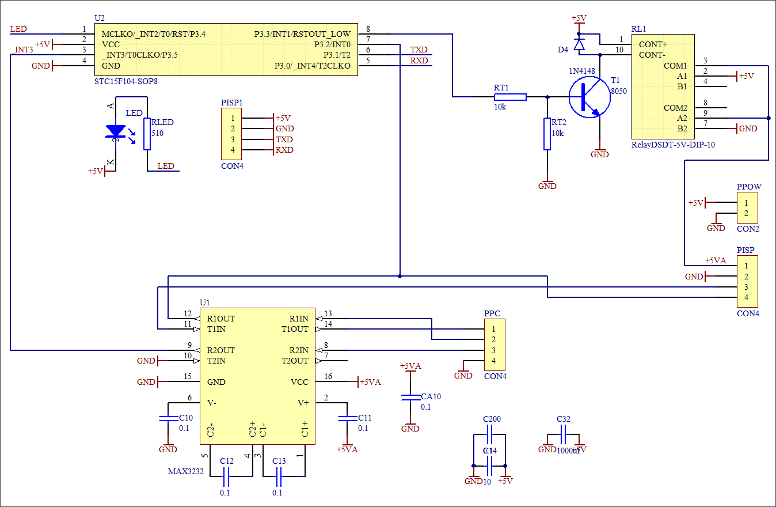Click the RelayDSDT-5V-DIP-10 part text
The image size is (776, 507).
click(673, 145)
